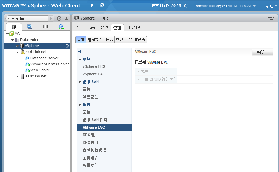This screenshot has height=172, width=279.
Task: Select the 管理 tab
Action: pos(117,28)
